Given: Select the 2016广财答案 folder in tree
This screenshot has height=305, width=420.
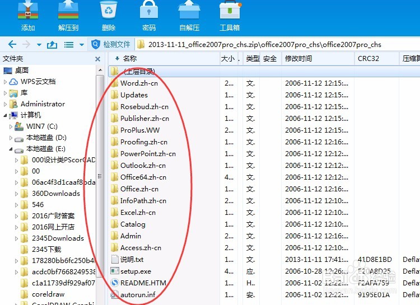Looking at the screenshot, I should (x=53, y=216).
